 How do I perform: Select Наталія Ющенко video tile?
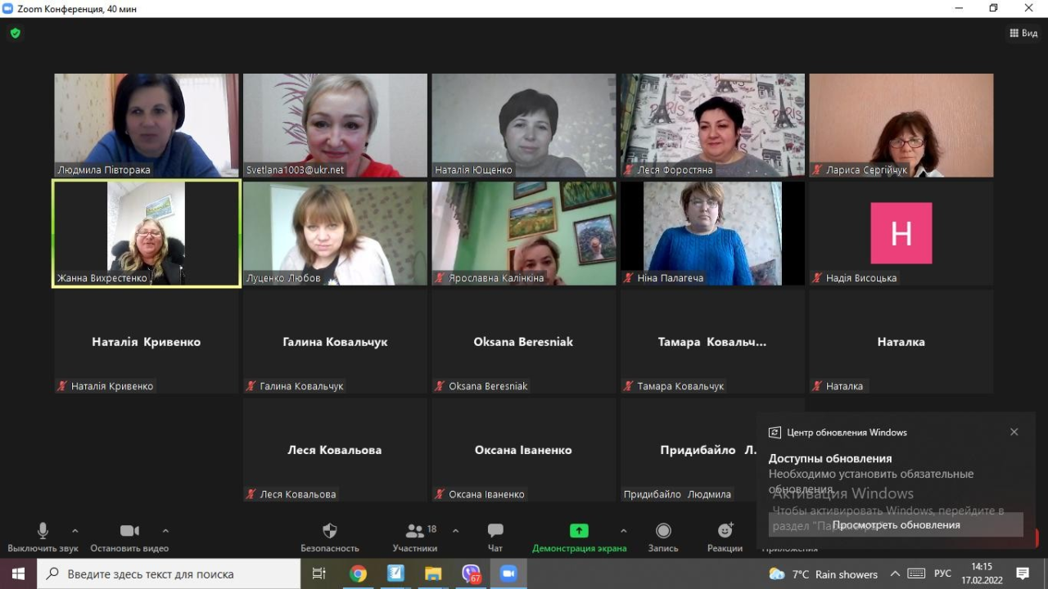[x=524, y=125]
